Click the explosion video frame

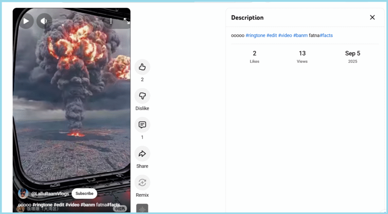point(72,106)
